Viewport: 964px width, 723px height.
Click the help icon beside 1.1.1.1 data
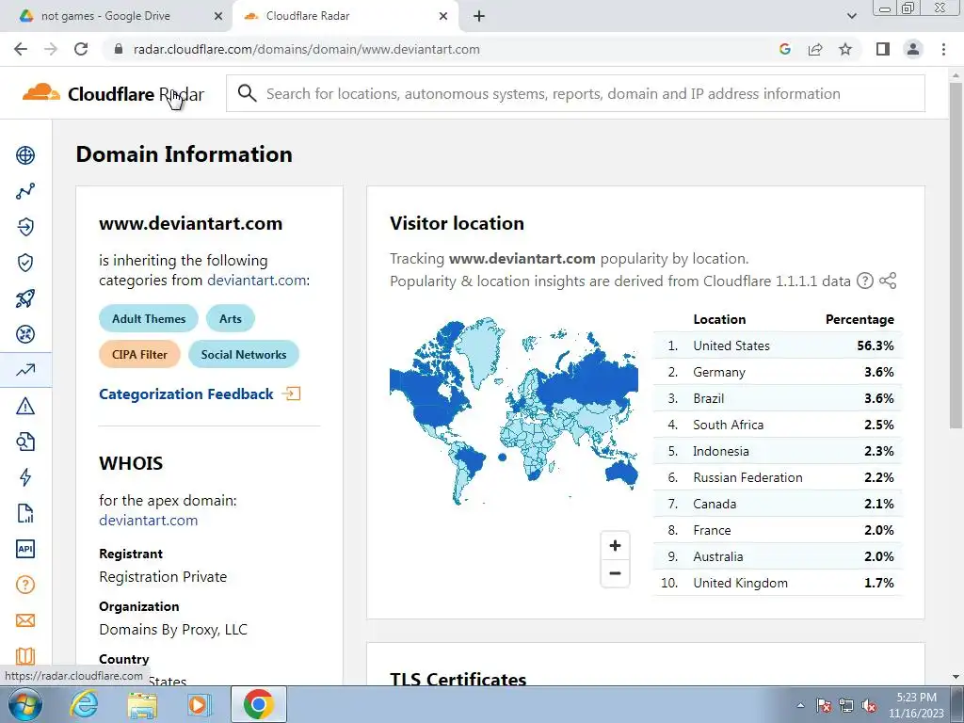click(x=865, y=281)
